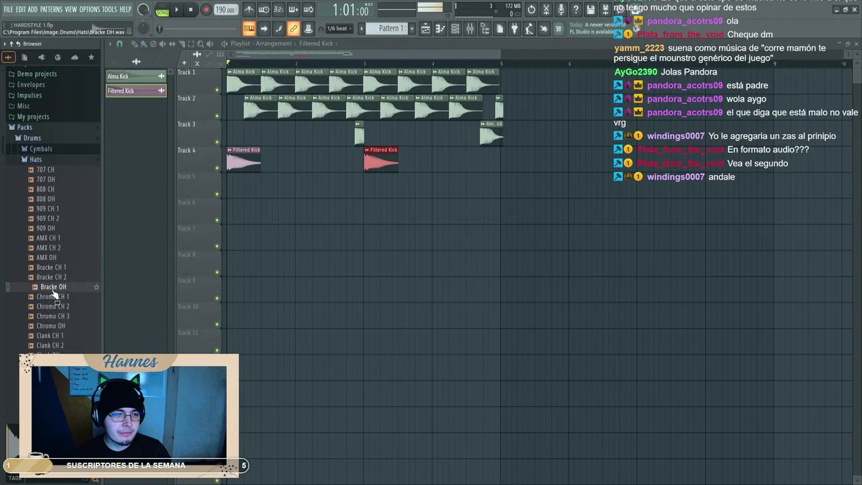Viewport: 862px width, 485px height.
Task: Open the help question mark icon
Action: (576, 9)
